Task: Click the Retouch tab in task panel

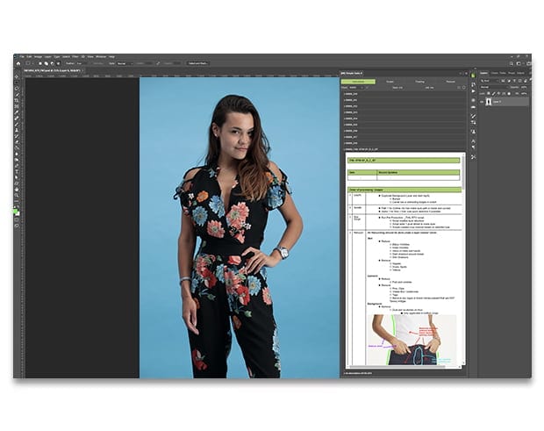Action: (x=450, y=82)
